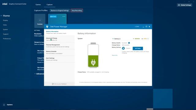This screenshot has width=196, height=110.
Task: Open Preferences in Intel sidebar
Action: (x=7, y=39)
